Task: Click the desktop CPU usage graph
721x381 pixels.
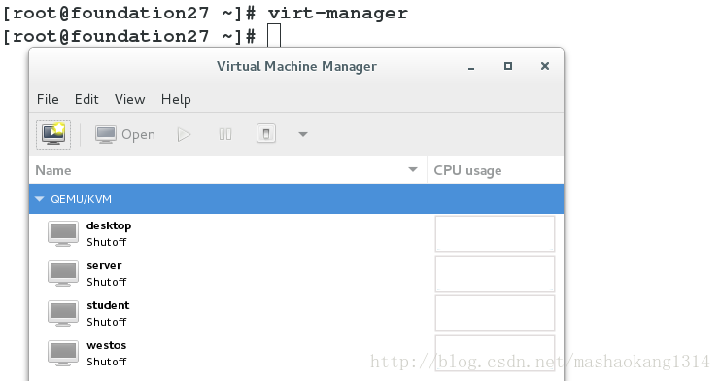Action: 495,234
